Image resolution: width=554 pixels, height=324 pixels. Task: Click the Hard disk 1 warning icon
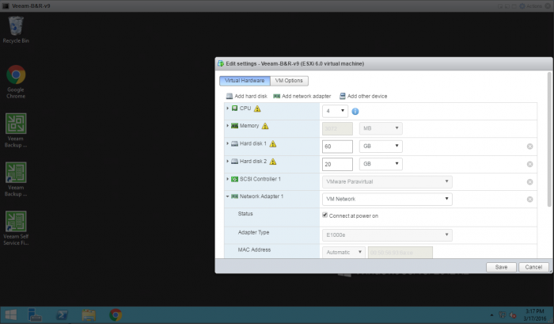273,144
